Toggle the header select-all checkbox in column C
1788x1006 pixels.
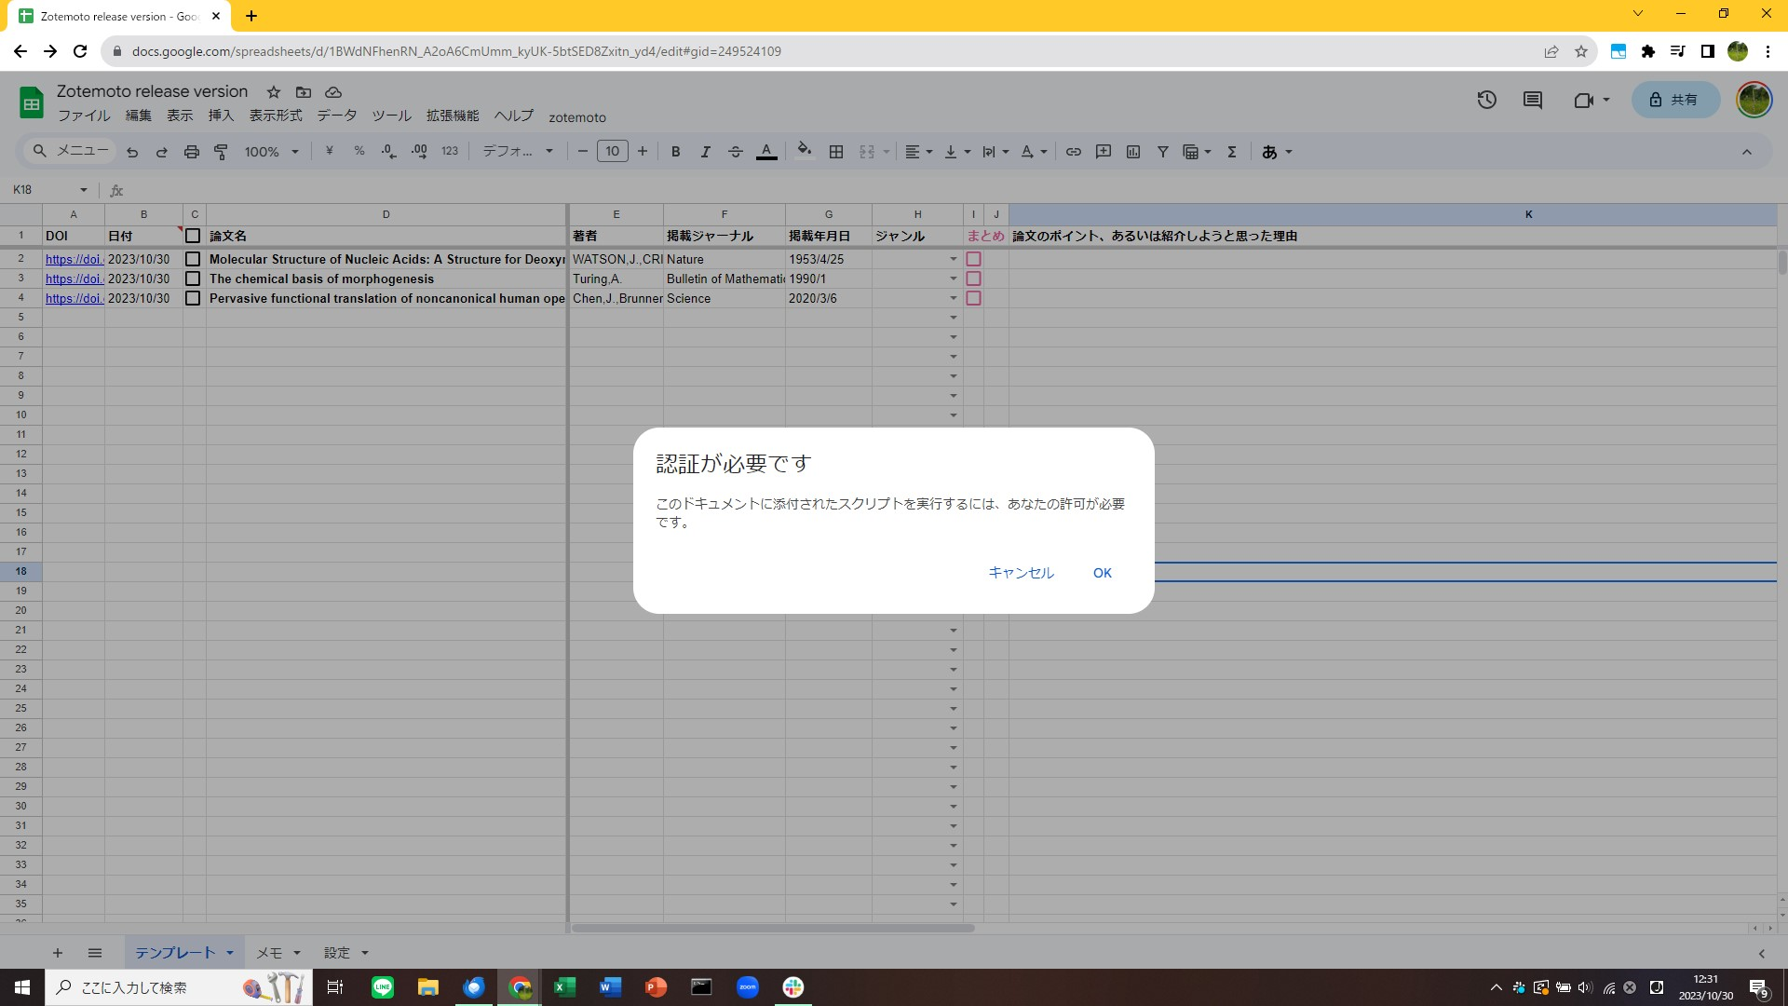pyautogui.click(x=193, y=236)
